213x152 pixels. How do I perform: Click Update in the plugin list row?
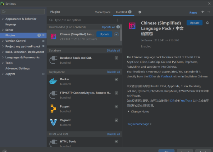click(104, 34)
